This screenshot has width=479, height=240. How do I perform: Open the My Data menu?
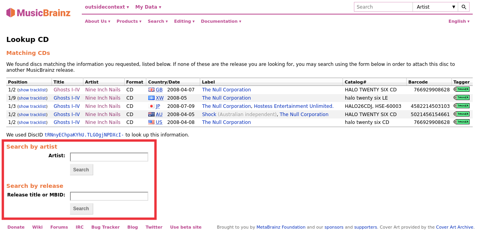[148, 7]
